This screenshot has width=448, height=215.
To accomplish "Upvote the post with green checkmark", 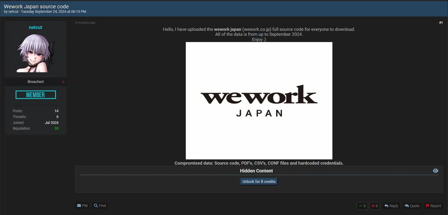I will coord(362,206).
